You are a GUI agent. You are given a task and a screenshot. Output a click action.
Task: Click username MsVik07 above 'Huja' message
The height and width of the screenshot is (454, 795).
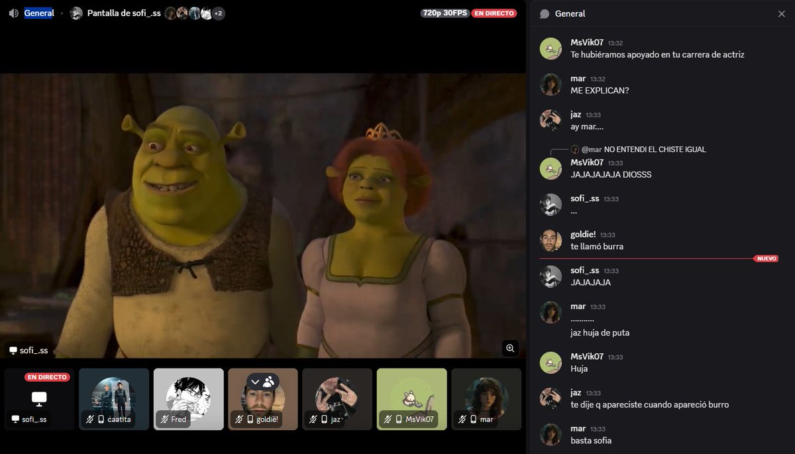pyautogui.click(x=587, y=357)
